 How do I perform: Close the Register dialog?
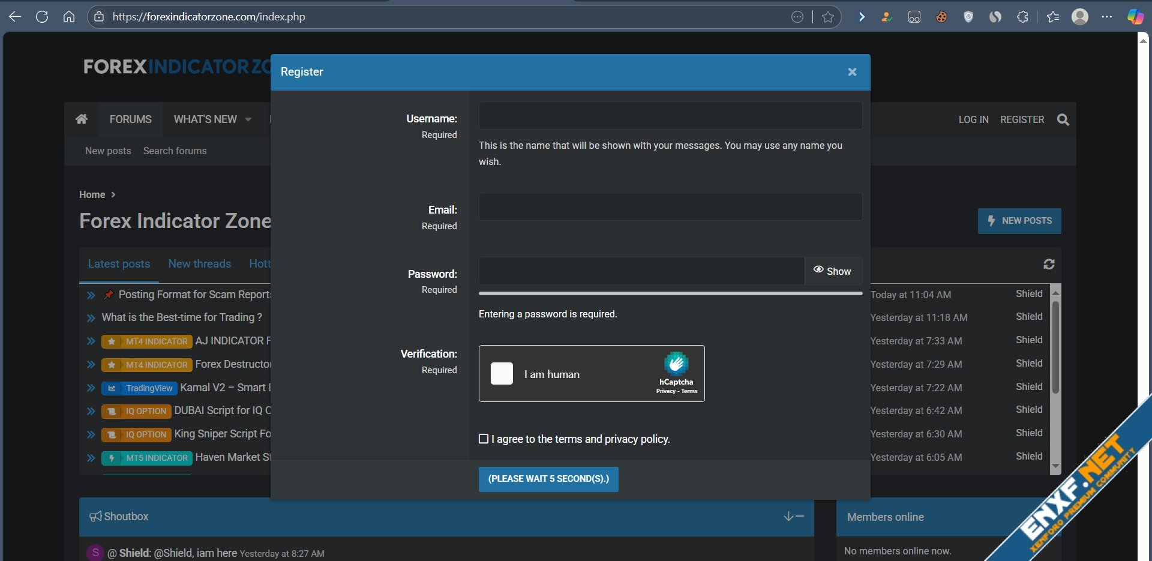click(852, 72)
